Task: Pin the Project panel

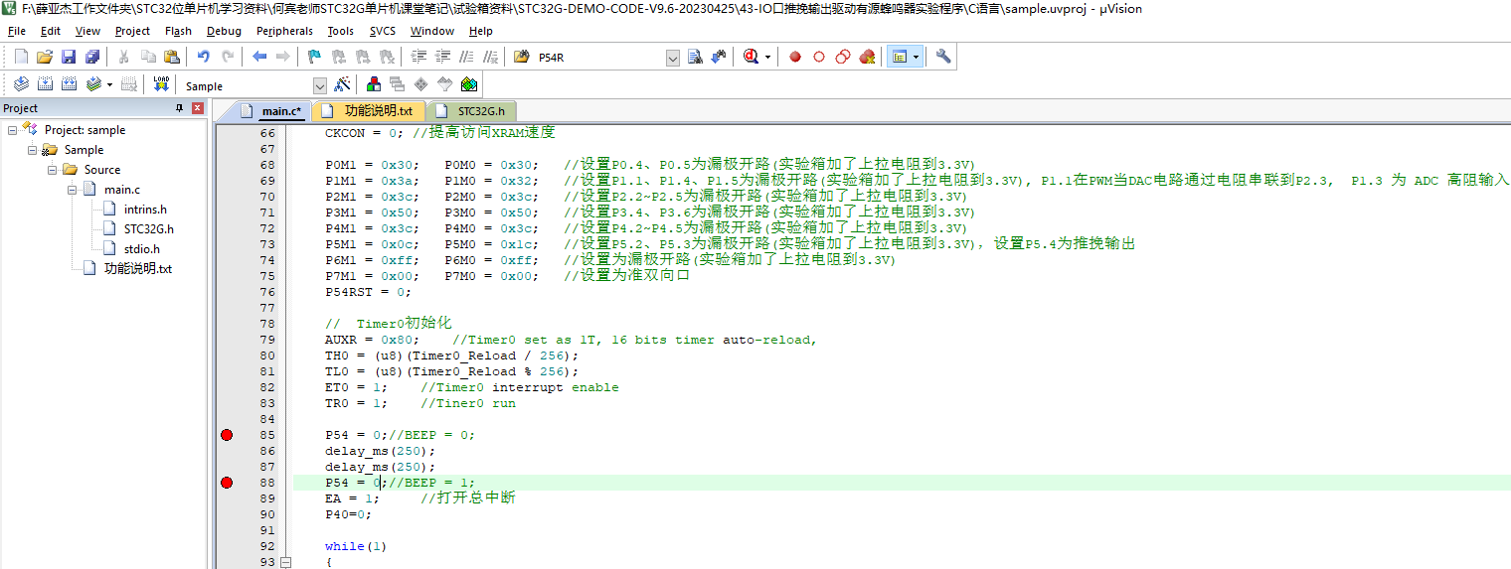Action: point(179,108)
